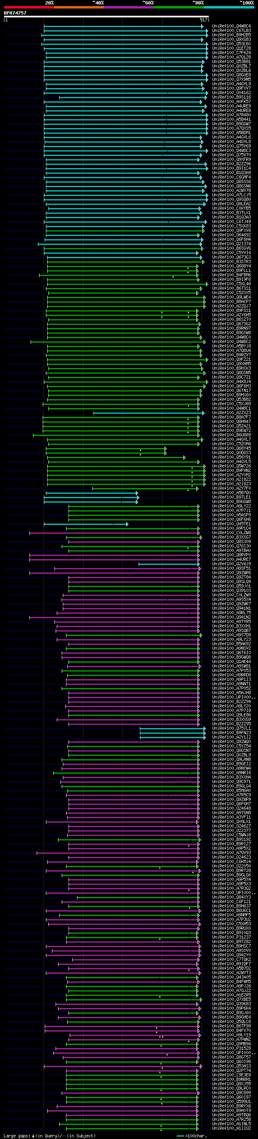
Task: Select hit label UniRef100_B2ZZ96
Action: 231,164
